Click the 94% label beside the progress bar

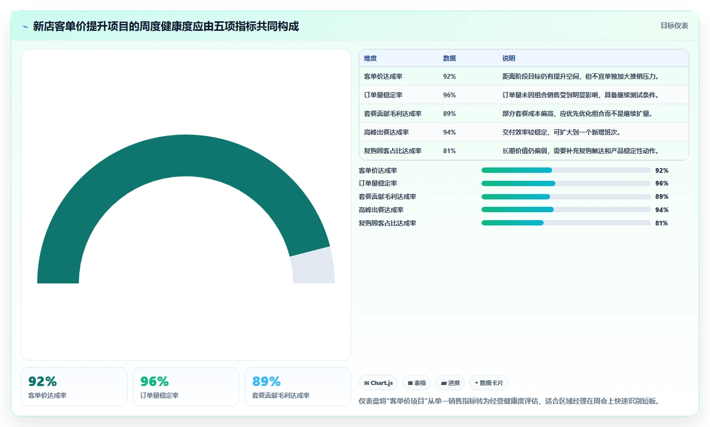tap(662, 210)
